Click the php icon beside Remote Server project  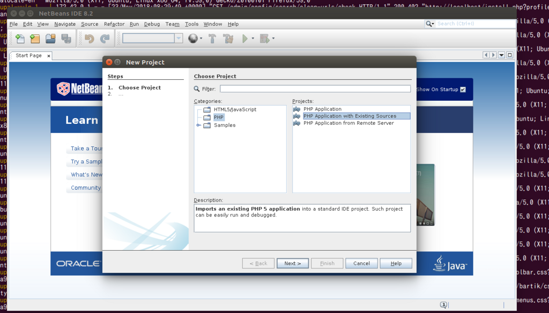pyautogui.click(x=296, y=123)
